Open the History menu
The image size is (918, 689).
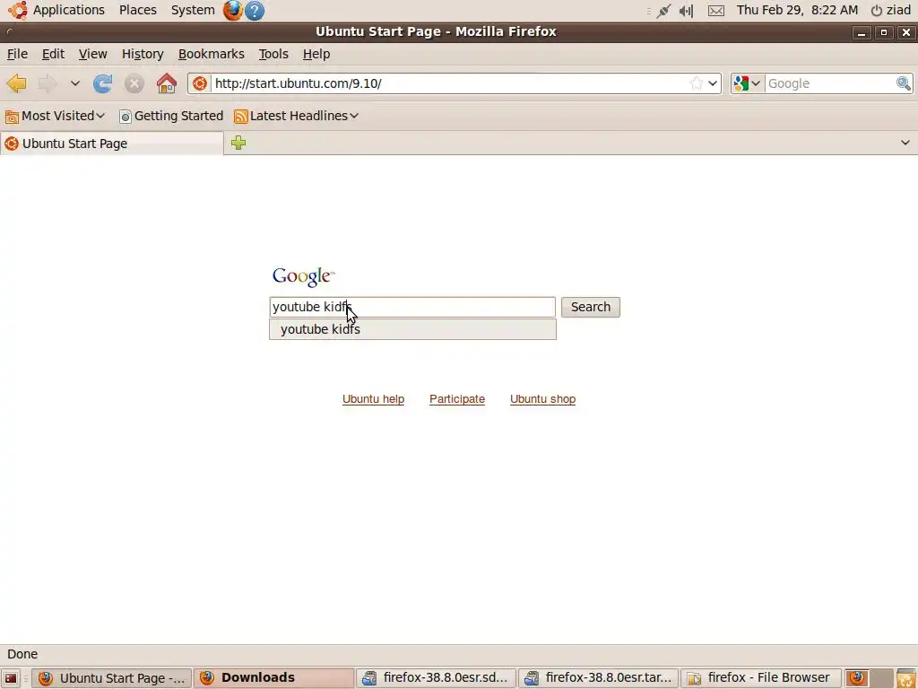(143, 54)
